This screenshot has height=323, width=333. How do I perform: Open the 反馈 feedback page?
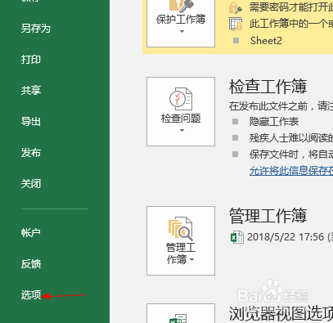tap(31, 264)
